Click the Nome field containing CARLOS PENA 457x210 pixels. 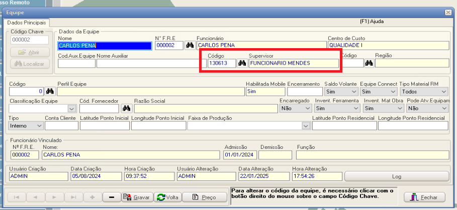[x=105, y=46]
